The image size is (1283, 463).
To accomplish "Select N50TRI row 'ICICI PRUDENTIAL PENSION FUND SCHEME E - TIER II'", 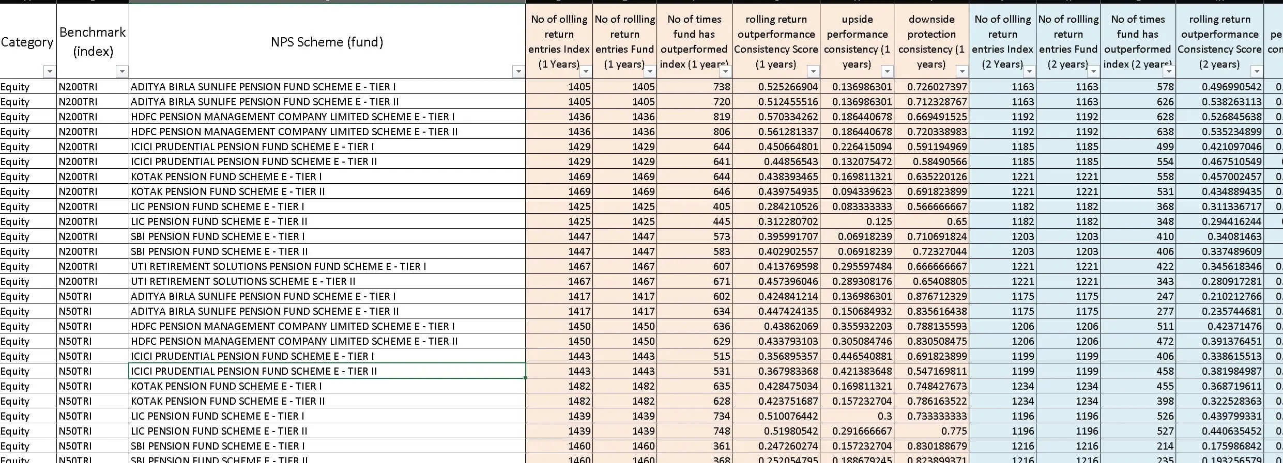I will click(327, 371).
